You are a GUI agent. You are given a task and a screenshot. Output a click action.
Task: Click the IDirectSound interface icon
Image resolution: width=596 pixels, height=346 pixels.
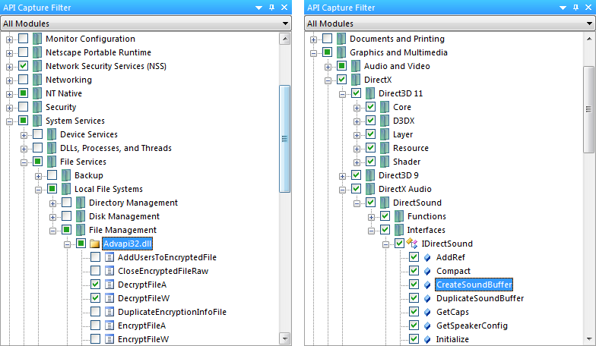click(412, 243)
